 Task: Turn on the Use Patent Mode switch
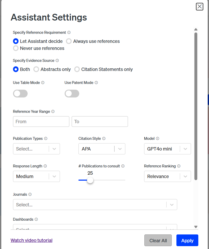72,94
